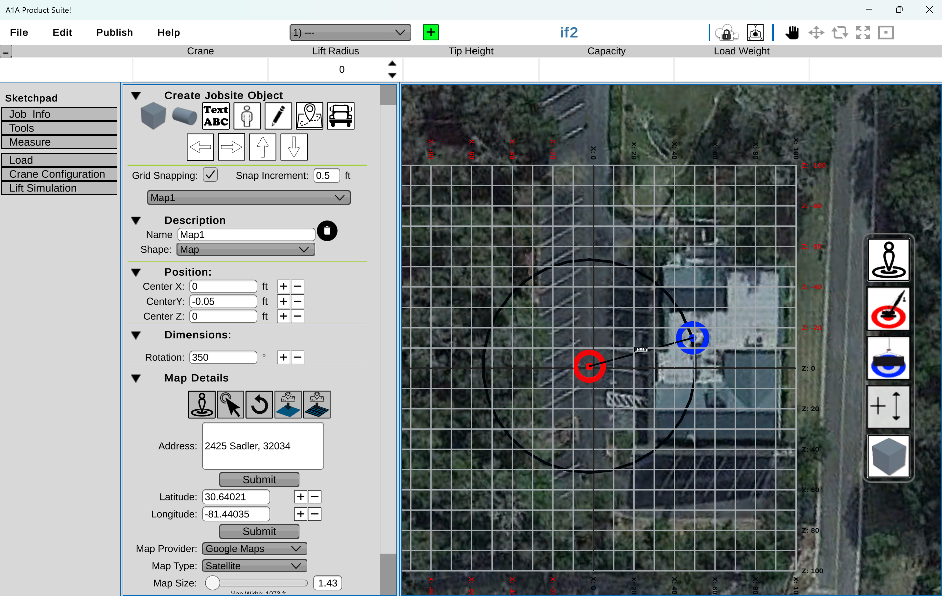This screenshot has width=942, height=596.
Task: Decrease Longitude with minus button
Action: pyautogui.click(x=315, y=514)
